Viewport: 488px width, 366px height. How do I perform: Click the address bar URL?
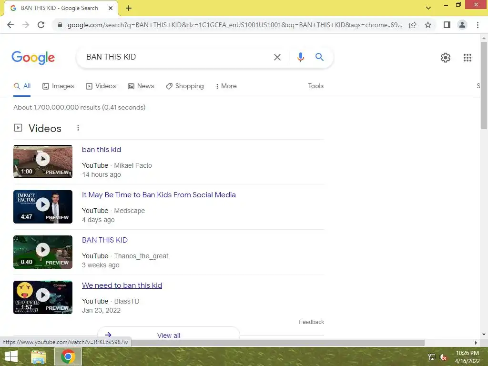click(234, 25)
